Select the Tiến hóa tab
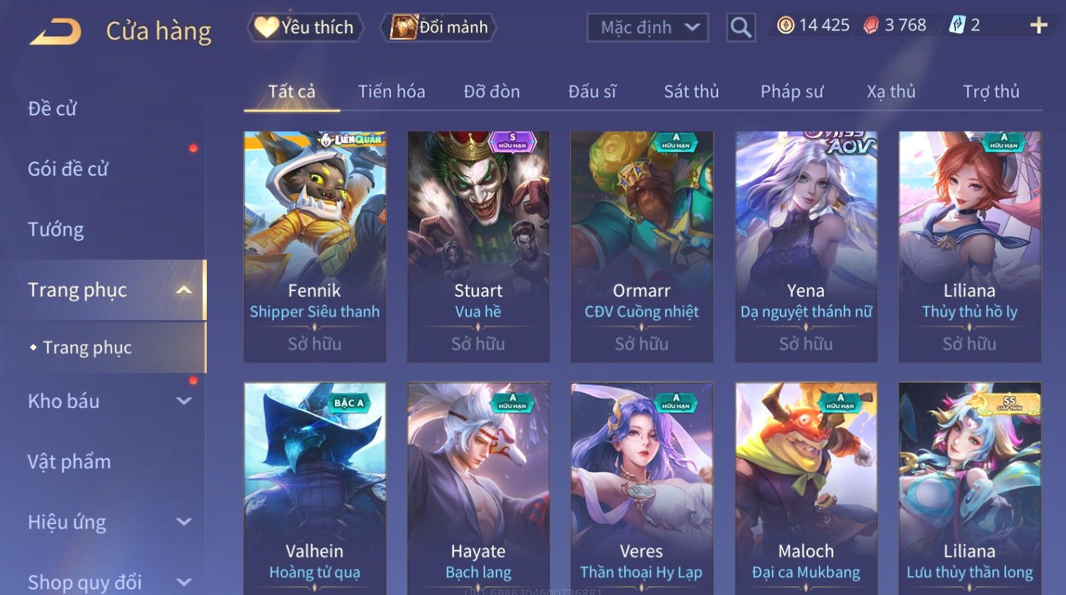The image size is (1066, 595). (x=392, y=91)
